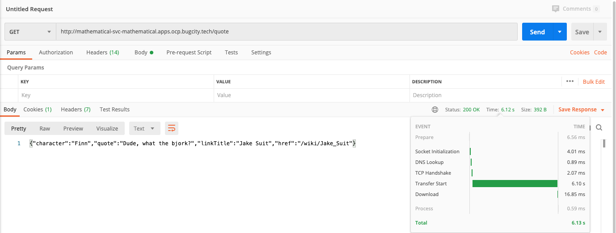This screenshot has height=233, width=616.
Task: Expand the Send button arrow menu
Action: pyautogui.click(x=560, y=32)
